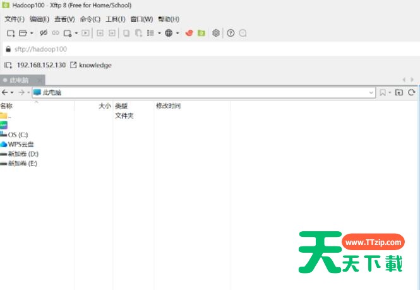Click the parent folder up icon
420x290 pixels.
(x=399, y=92)
